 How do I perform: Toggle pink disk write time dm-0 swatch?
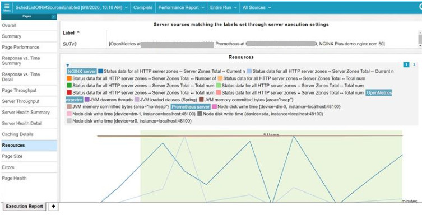pyautogui.click(x=214, y=107)
